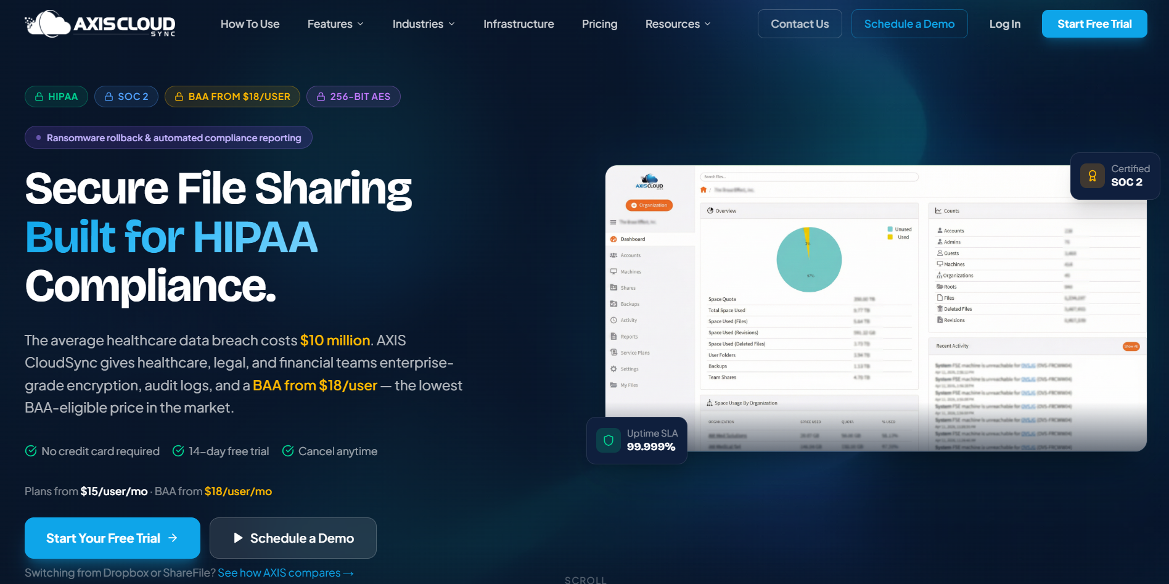
Task: Click the Search files field in the dashboard preview
Action: click(809, 177)
